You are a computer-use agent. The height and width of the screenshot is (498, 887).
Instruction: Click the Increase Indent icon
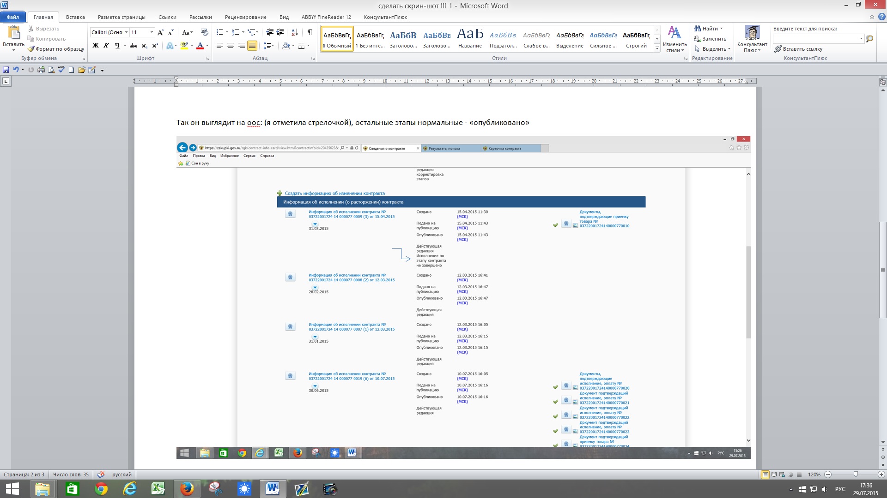click(280, 32)
